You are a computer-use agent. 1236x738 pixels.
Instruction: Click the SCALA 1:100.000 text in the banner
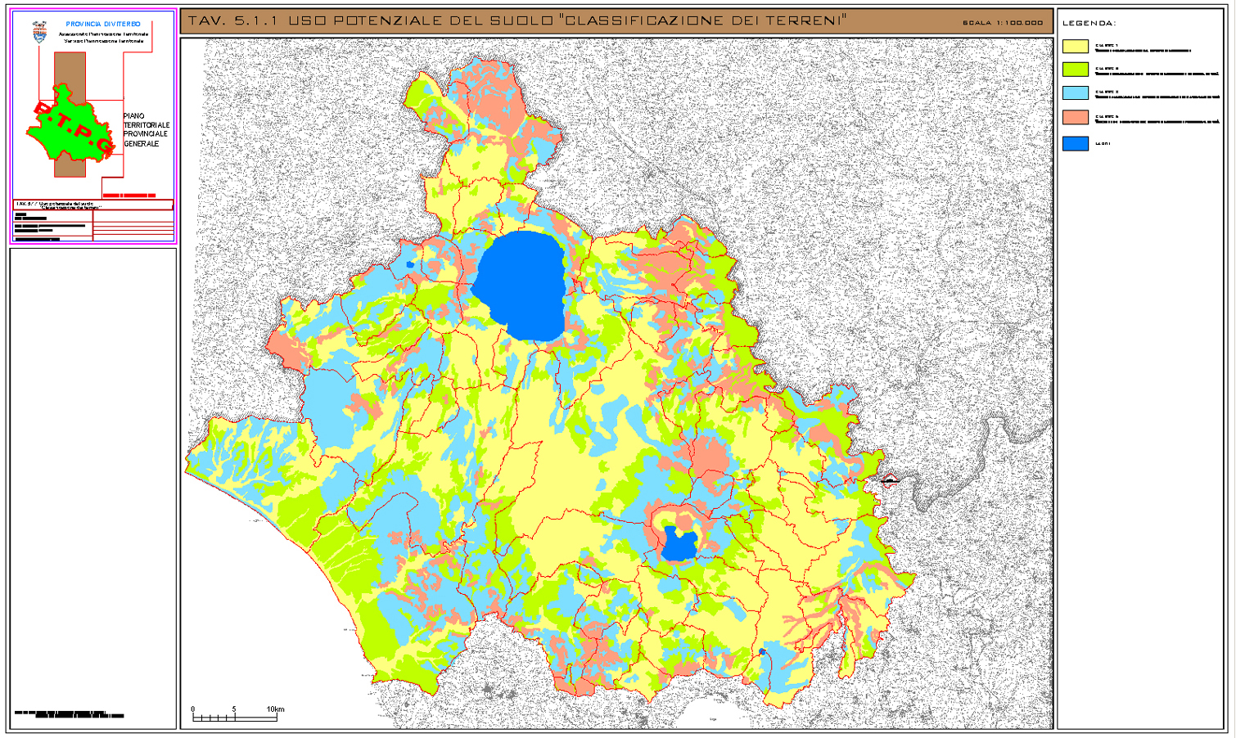click(1003, 23)
